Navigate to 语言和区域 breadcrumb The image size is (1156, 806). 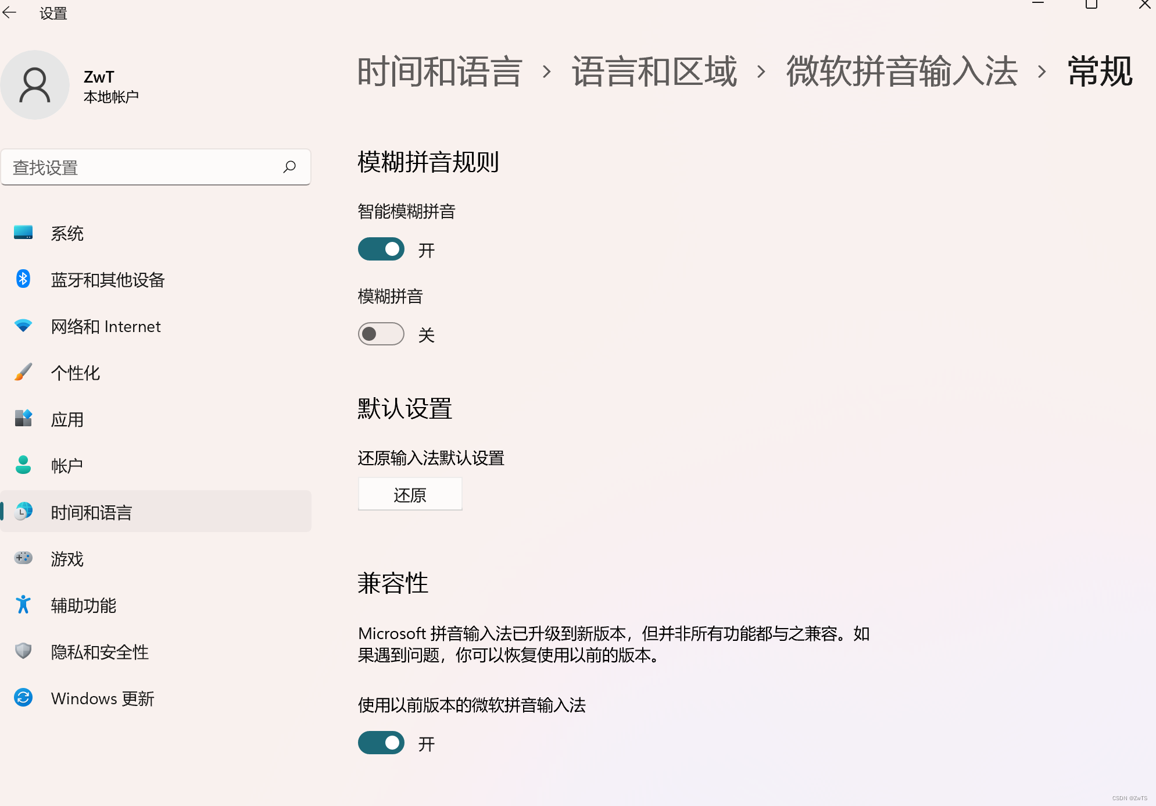click(654, 72)
